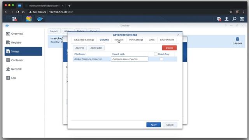
Task: Go back in the browser
Action: [6, 12]
